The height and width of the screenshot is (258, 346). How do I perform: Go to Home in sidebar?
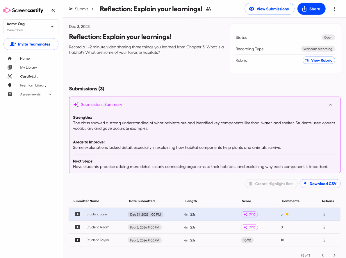pos(25,59)
